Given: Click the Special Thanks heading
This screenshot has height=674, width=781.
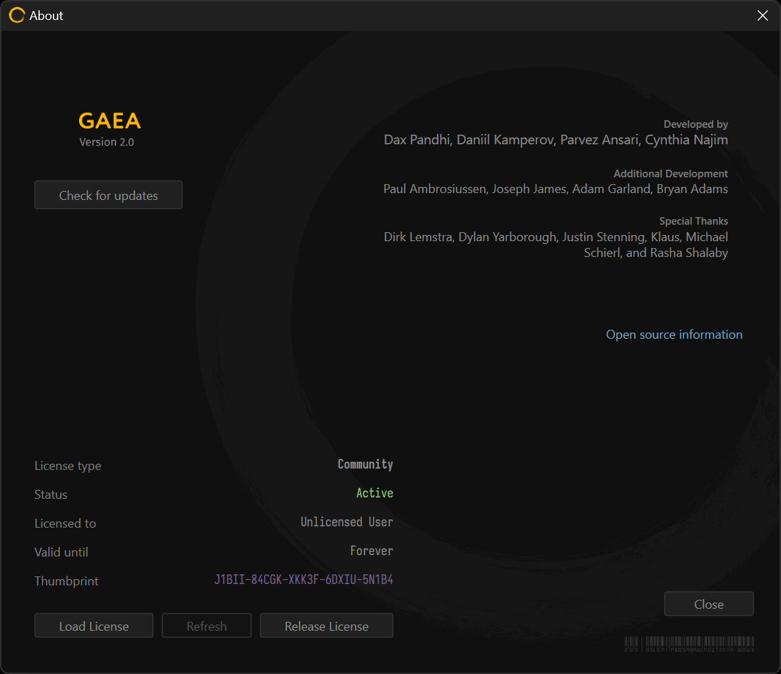Looking at the screenshot, I should (693, 221).
